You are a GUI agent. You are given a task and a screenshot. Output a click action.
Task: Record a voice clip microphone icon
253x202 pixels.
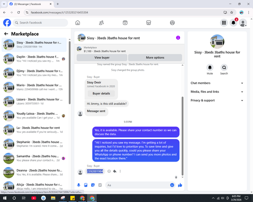(x=78, y=185)
